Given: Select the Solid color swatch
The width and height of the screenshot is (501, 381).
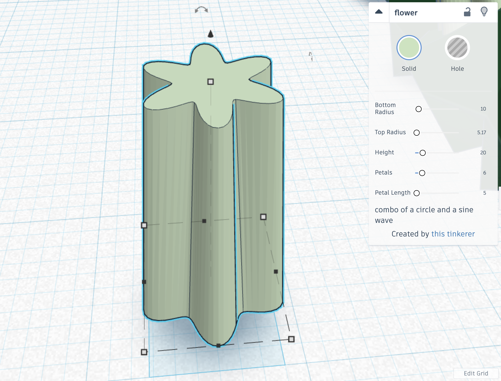Looking at the screenshot, I should tap(409, 48).
